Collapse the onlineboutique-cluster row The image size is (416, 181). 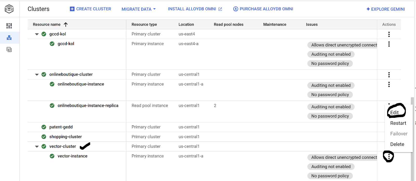click(x=37, y=75)
